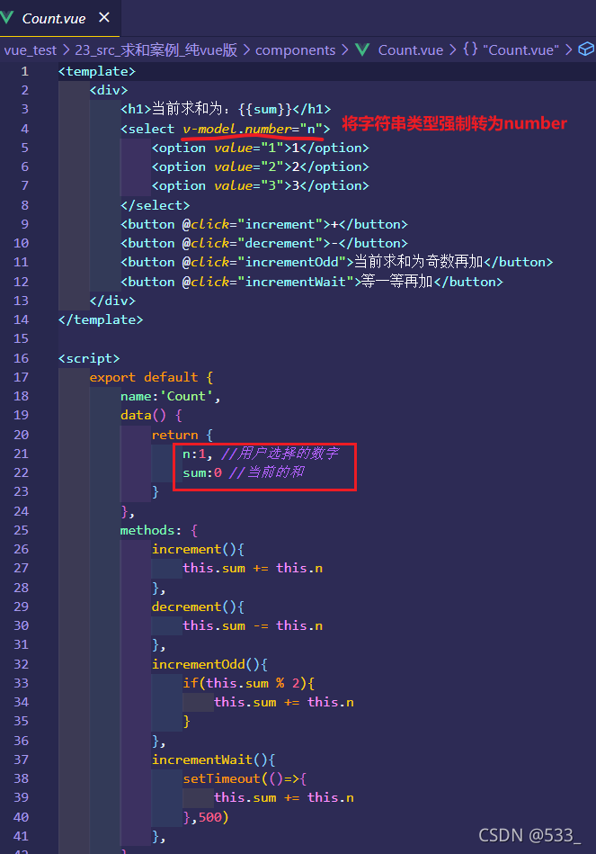Click the closing </template> tag

click(x=101, y=320)
